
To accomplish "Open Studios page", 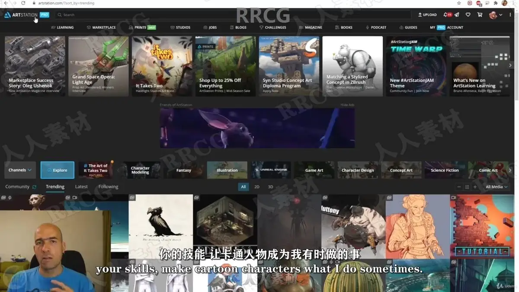I will pos(180,27).
